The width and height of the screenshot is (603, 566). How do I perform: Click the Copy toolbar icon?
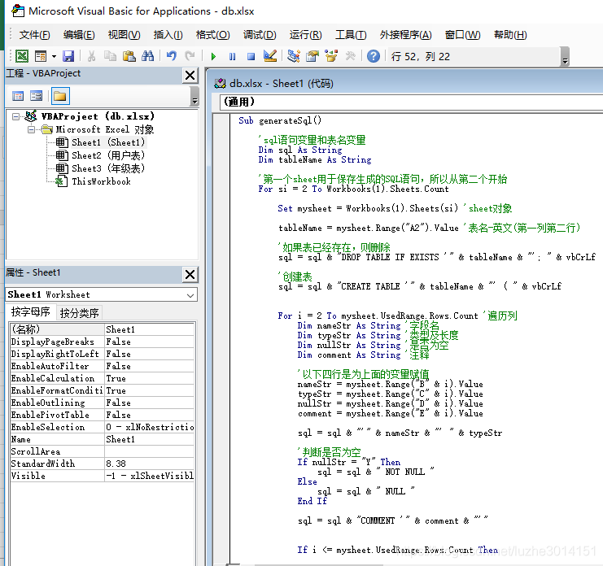click(110, 56)
